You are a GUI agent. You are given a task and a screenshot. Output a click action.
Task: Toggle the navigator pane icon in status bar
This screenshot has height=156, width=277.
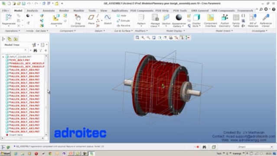3,147
